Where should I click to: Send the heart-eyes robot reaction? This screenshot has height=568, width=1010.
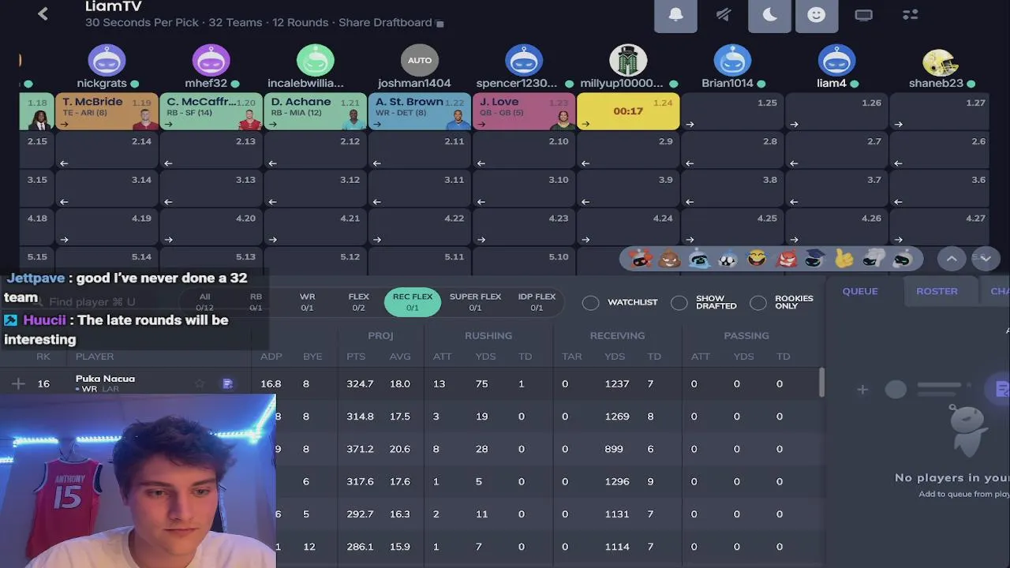coord(641,258)
